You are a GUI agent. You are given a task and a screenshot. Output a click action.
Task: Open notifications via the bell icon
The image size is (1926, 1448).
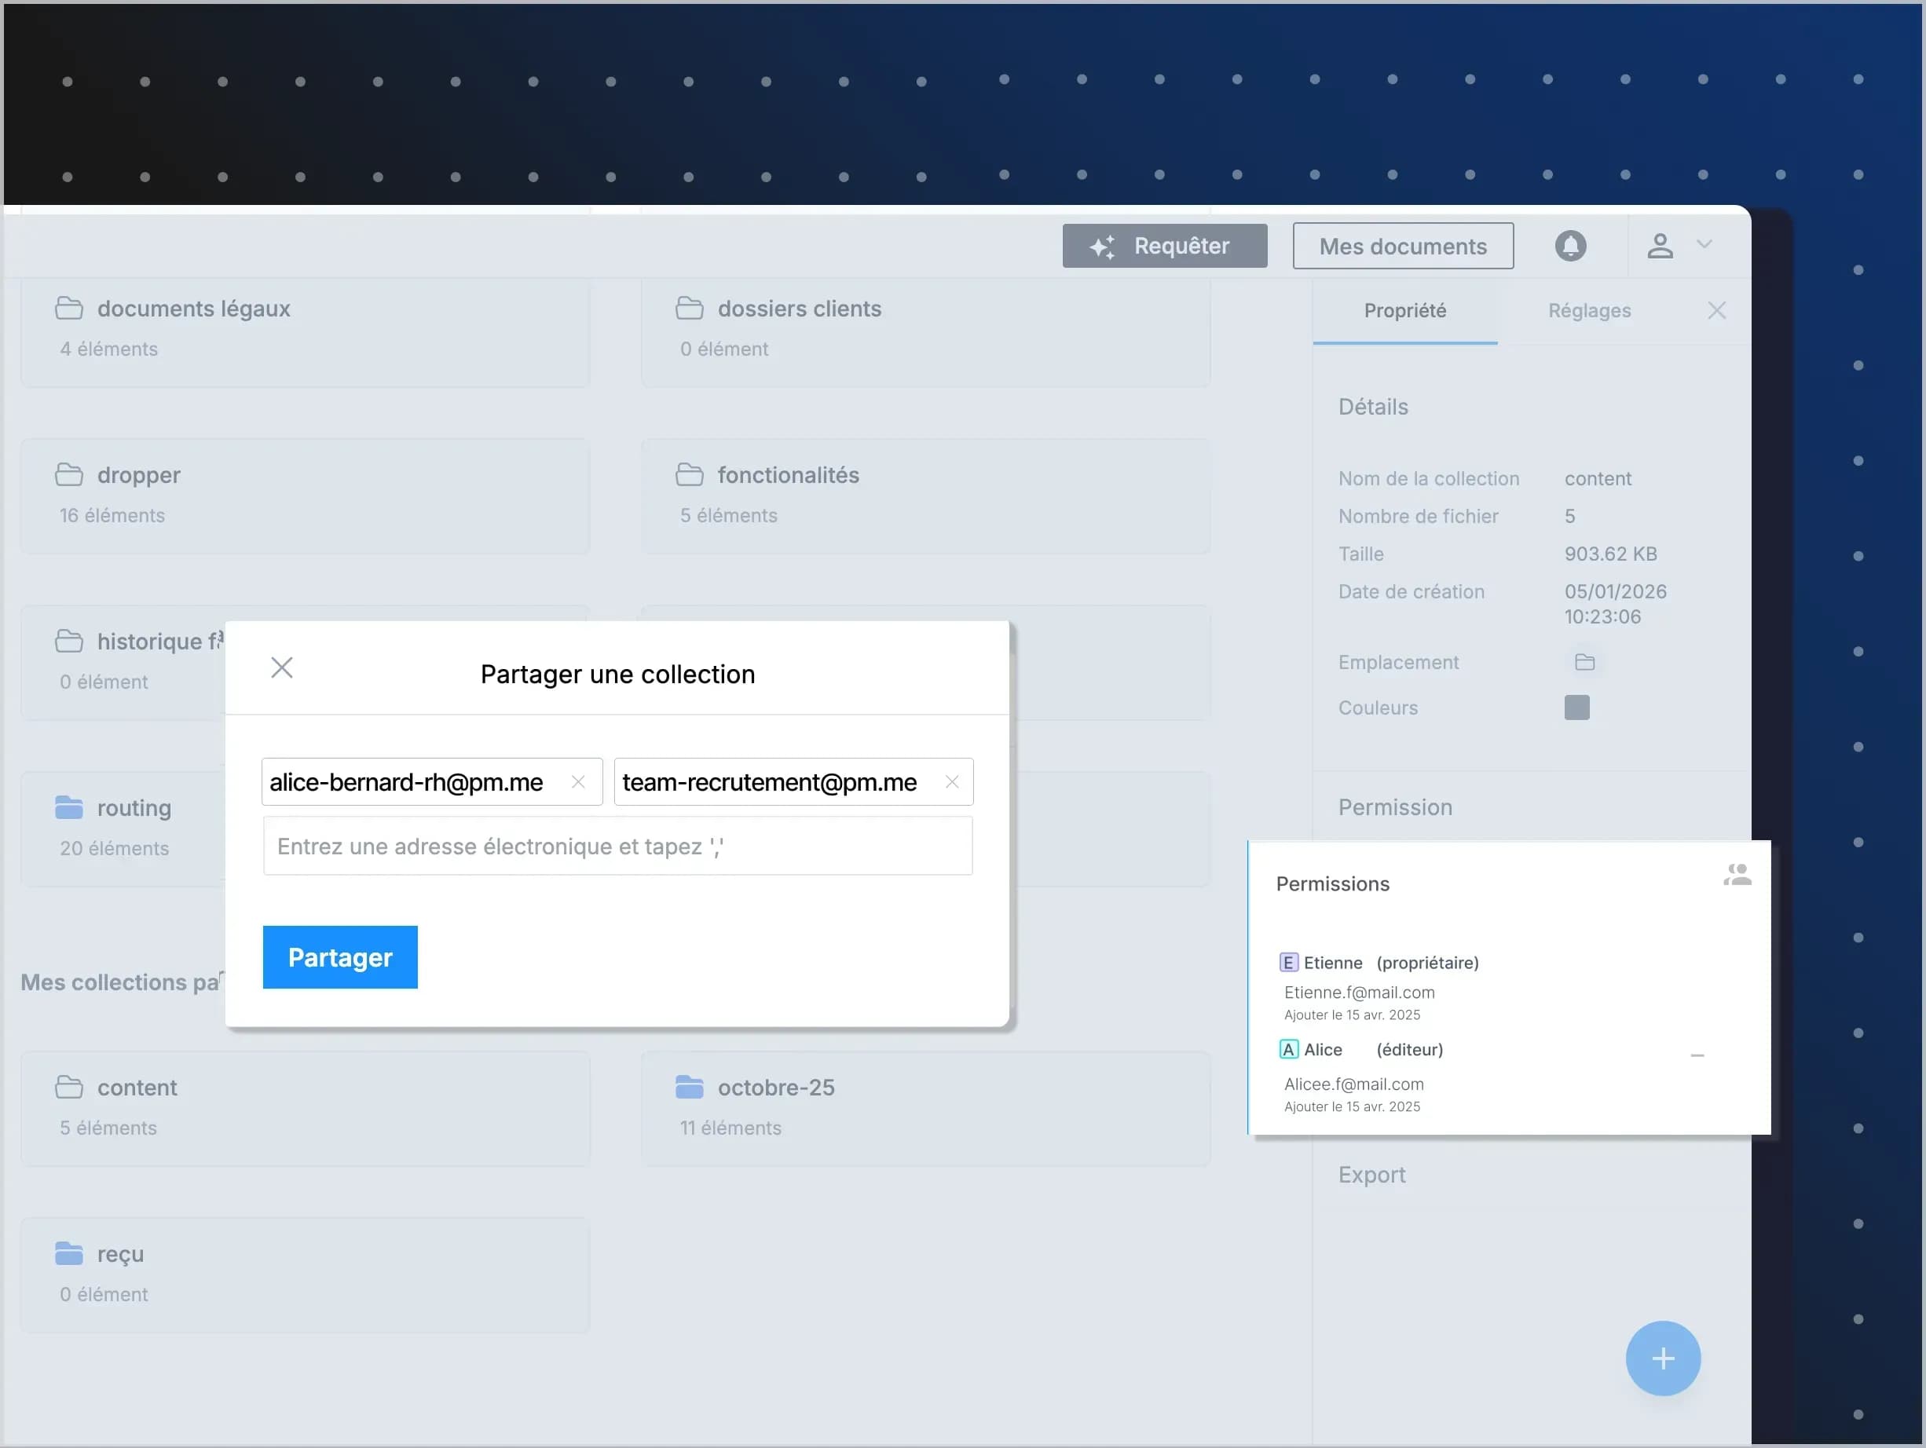pos(1570,247)
